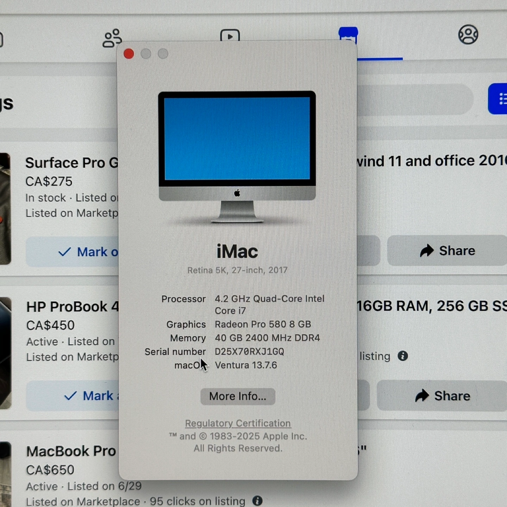Open the HP ProBook listing title

[x=73, y=307]
